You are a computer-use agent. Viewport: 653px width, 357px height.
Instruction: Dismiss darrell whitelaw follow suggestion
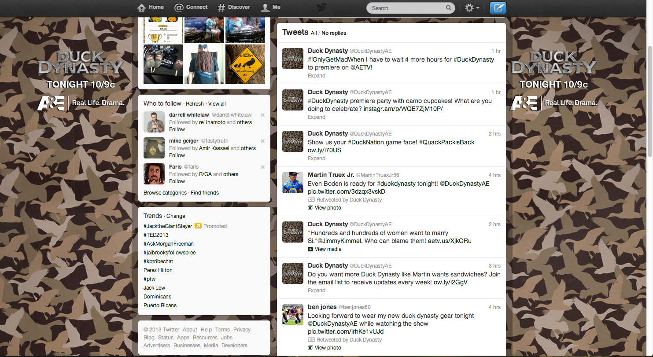coord(262,115)
